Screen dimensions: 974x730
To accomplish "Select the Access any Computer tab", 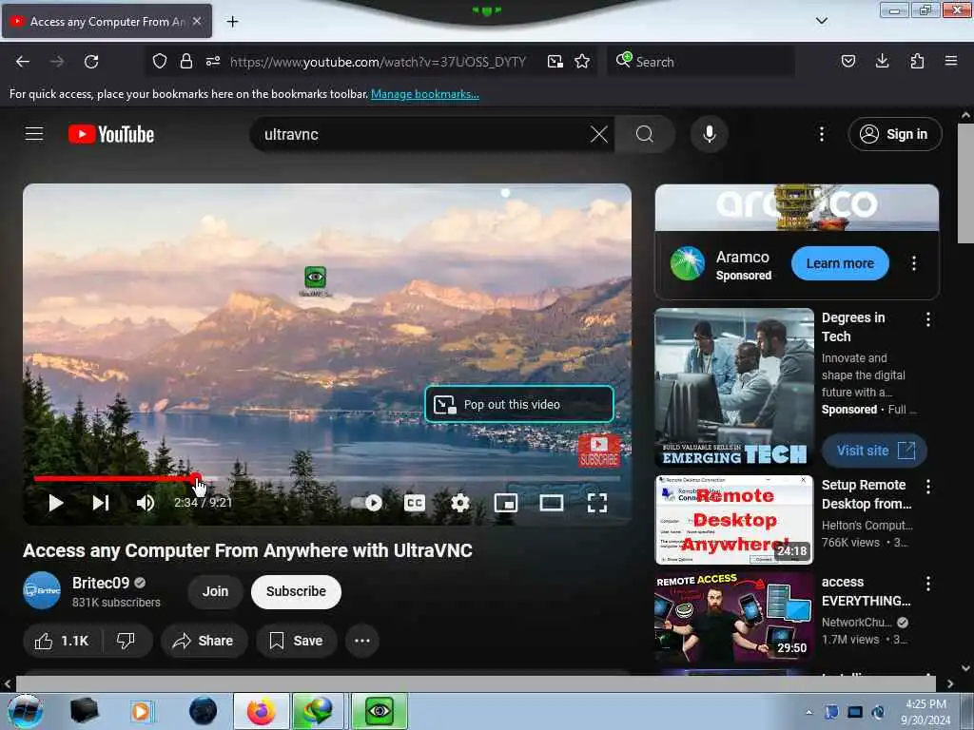I will tap(107, 21).
